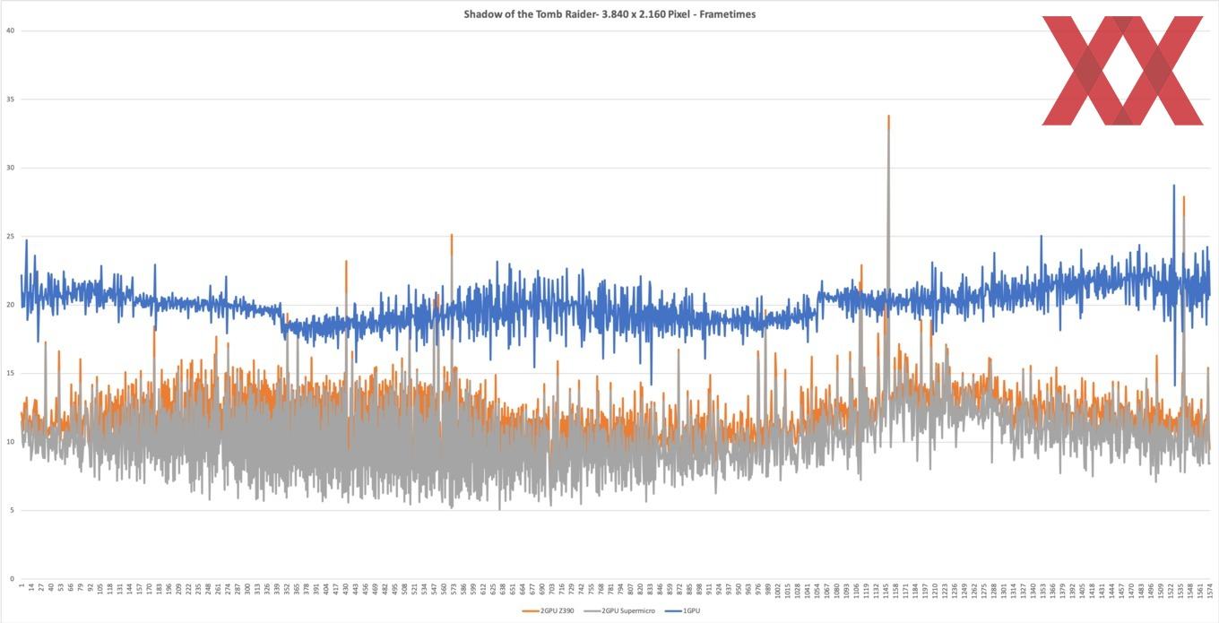Viewport: 1219px width, 623px height.
Task: Click the x-axis label "1145"
Action: coord(886,590)
